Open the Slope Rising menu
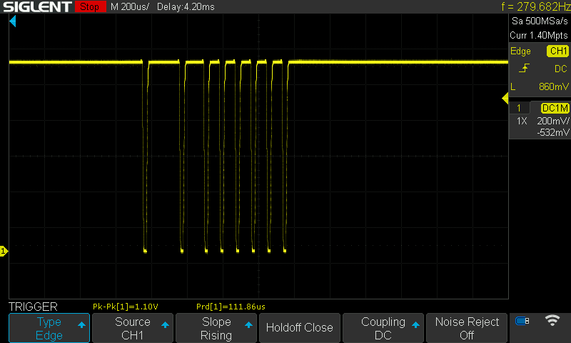 (x=216, y=328)
